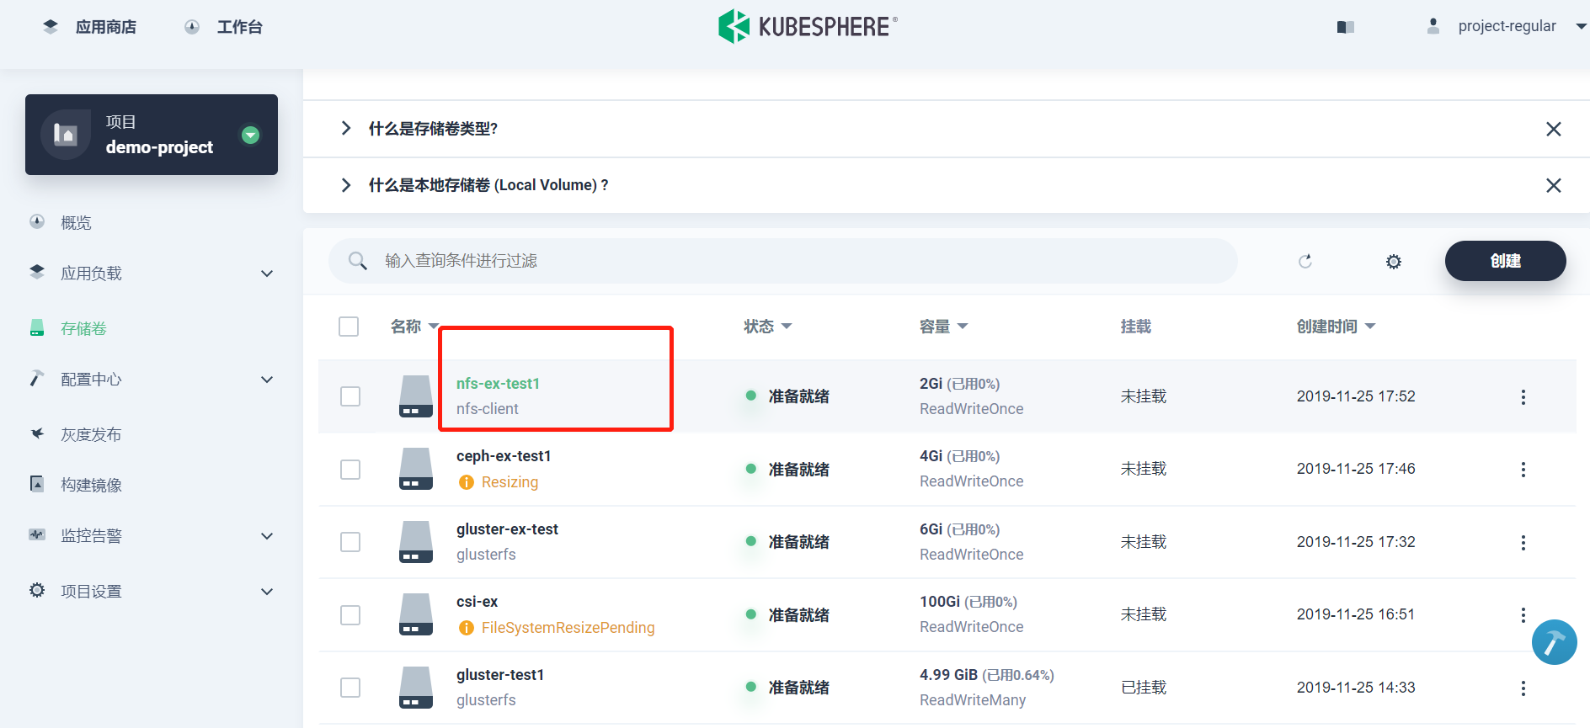Viewport: 1590px width, 728px height.
Task: Open the documentation book icon in header
Action: pos(1345,27)
